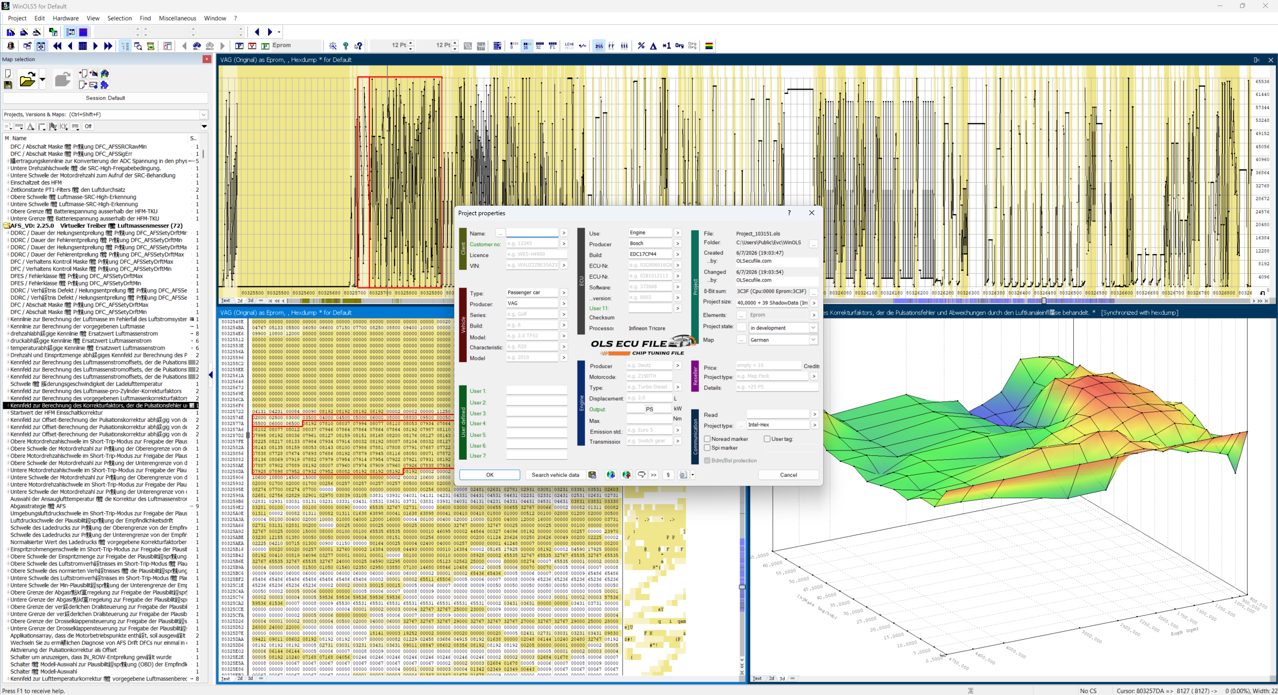1278x695 pixels.
Task: Switch upper hexdump to 2d tab
Action: 240,301
